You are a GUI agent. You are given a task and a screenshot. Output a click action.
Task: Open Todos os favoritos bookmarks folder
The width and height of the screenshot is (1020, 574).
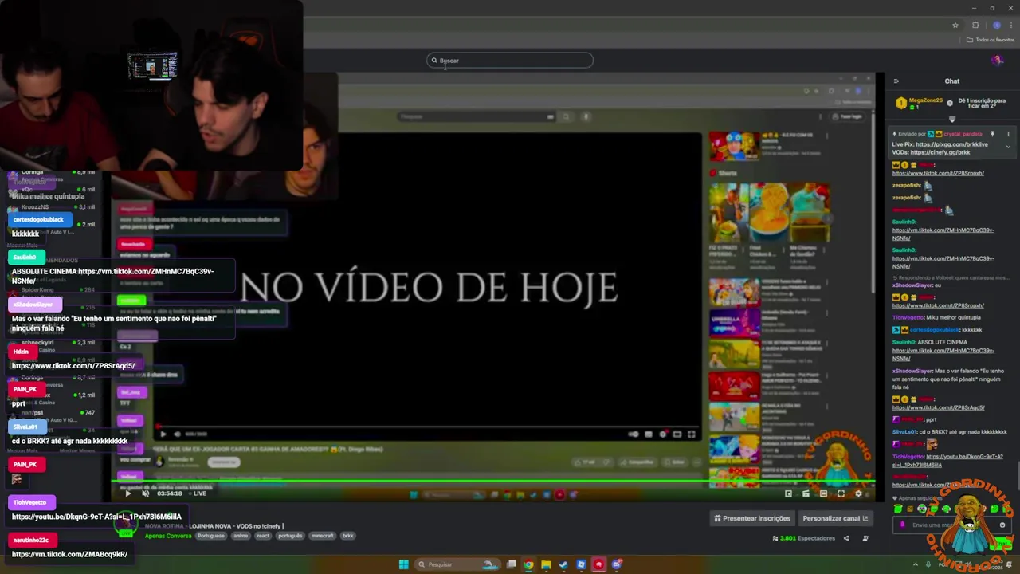[991, 40]
